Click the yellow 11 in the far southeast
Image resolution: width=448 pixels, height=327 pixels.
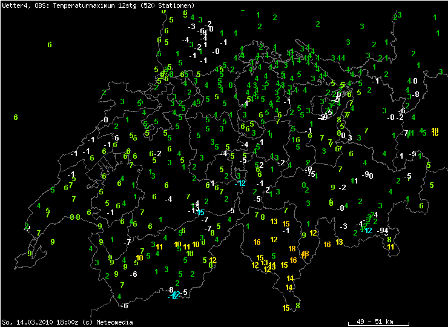[390, 246]
